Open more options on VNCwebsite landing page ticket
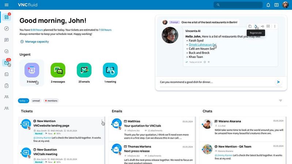The image size is (292, 164). [x=102, y=121]
